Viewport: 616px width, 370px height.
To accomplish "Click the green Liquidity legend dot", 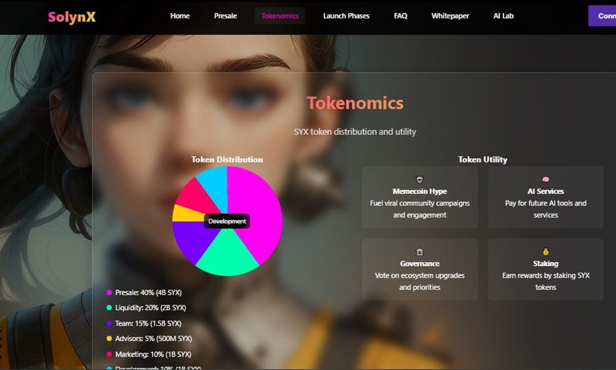I will point(109,308).
